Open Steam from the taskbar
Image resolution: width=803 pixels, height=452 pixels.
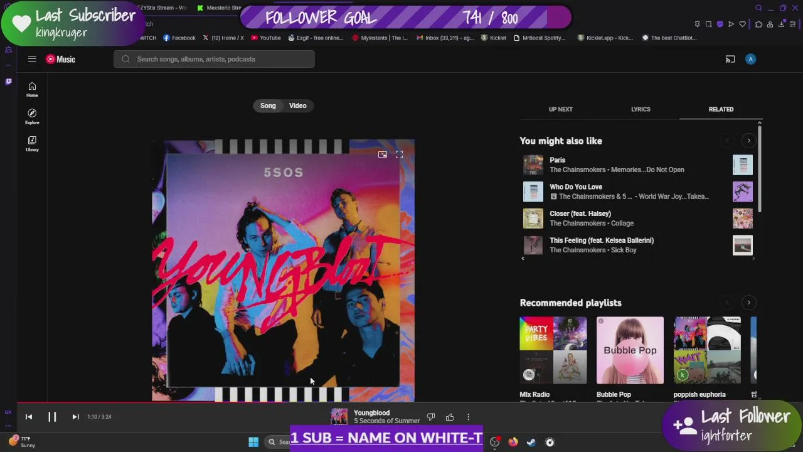(x=531, y=442)
